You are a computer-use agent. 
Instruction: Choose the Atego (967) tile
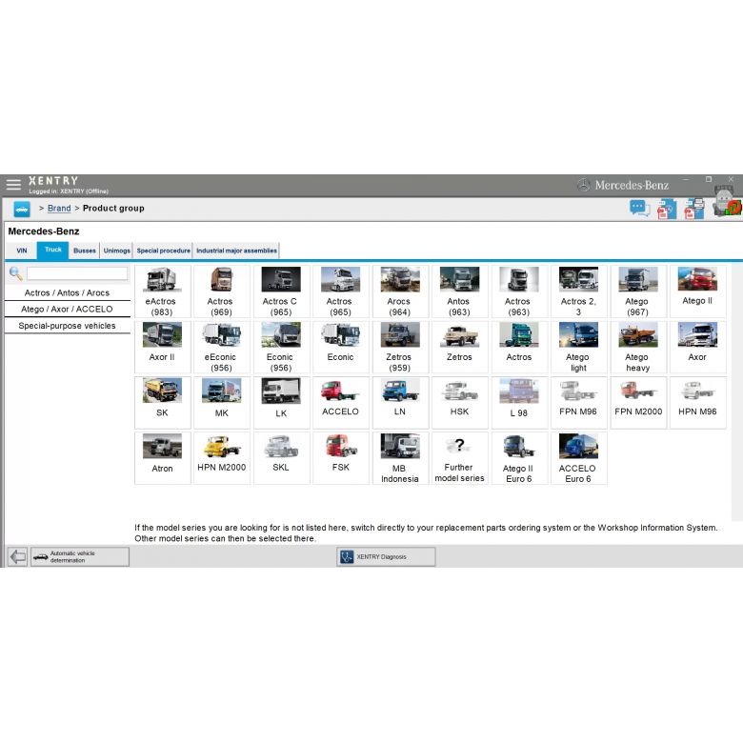point(638,291)
